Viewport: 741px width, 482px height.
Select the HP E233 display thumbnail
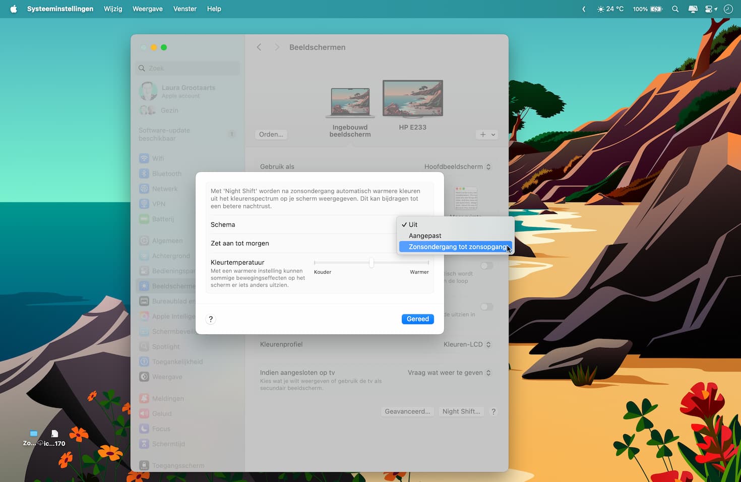pos(412,99)
